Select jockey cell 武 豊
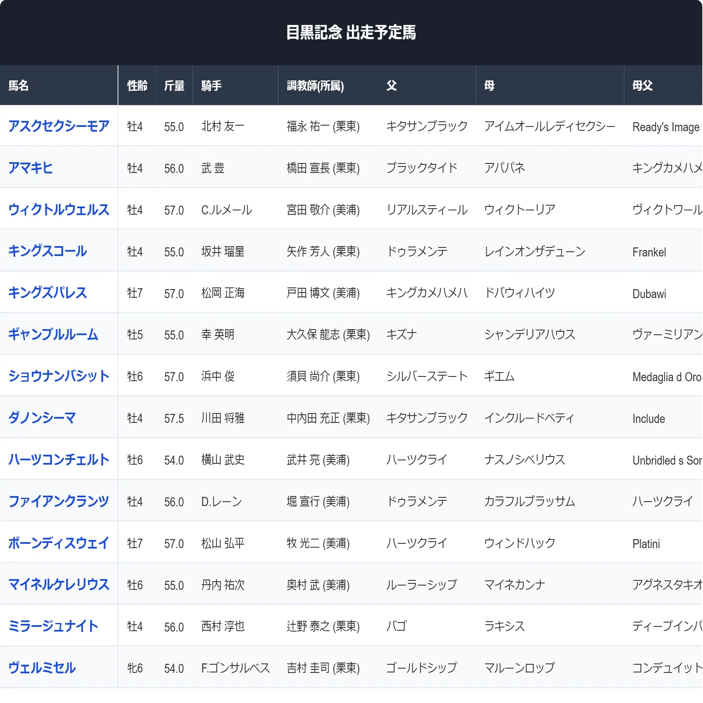703x703 pixels. pos(235,168)
